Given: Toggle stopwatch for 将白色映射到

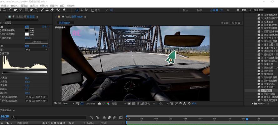Looking at the screenshot, I should (1, 34).
